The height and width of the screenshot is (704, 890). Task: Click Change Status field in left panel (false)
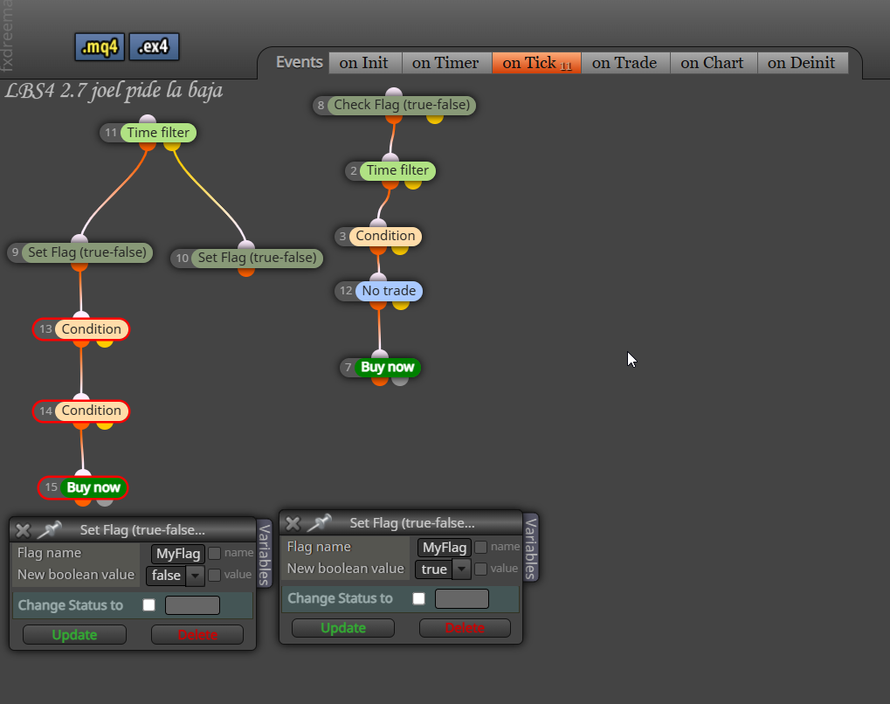tap(192, 605)
